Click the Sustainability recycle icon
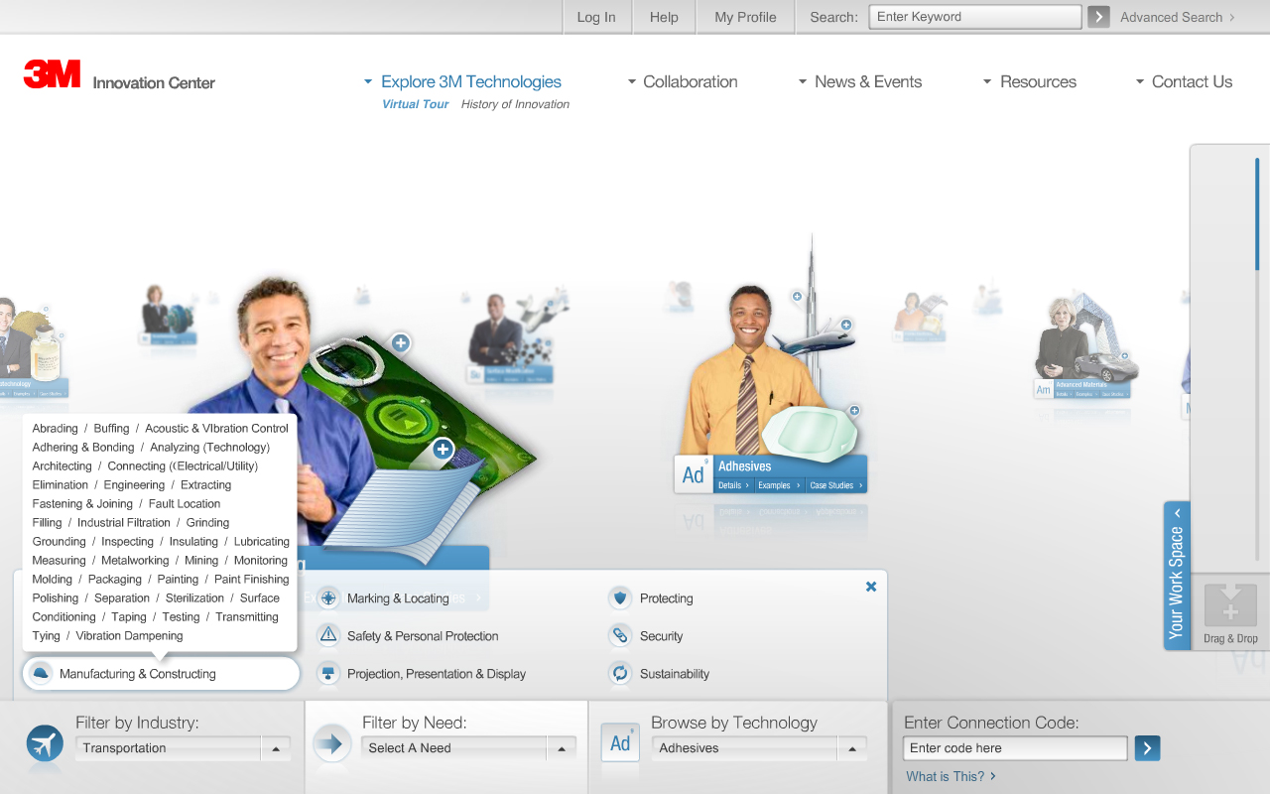This screenshot has height=794, width=1270. click(x=620, y=674)
